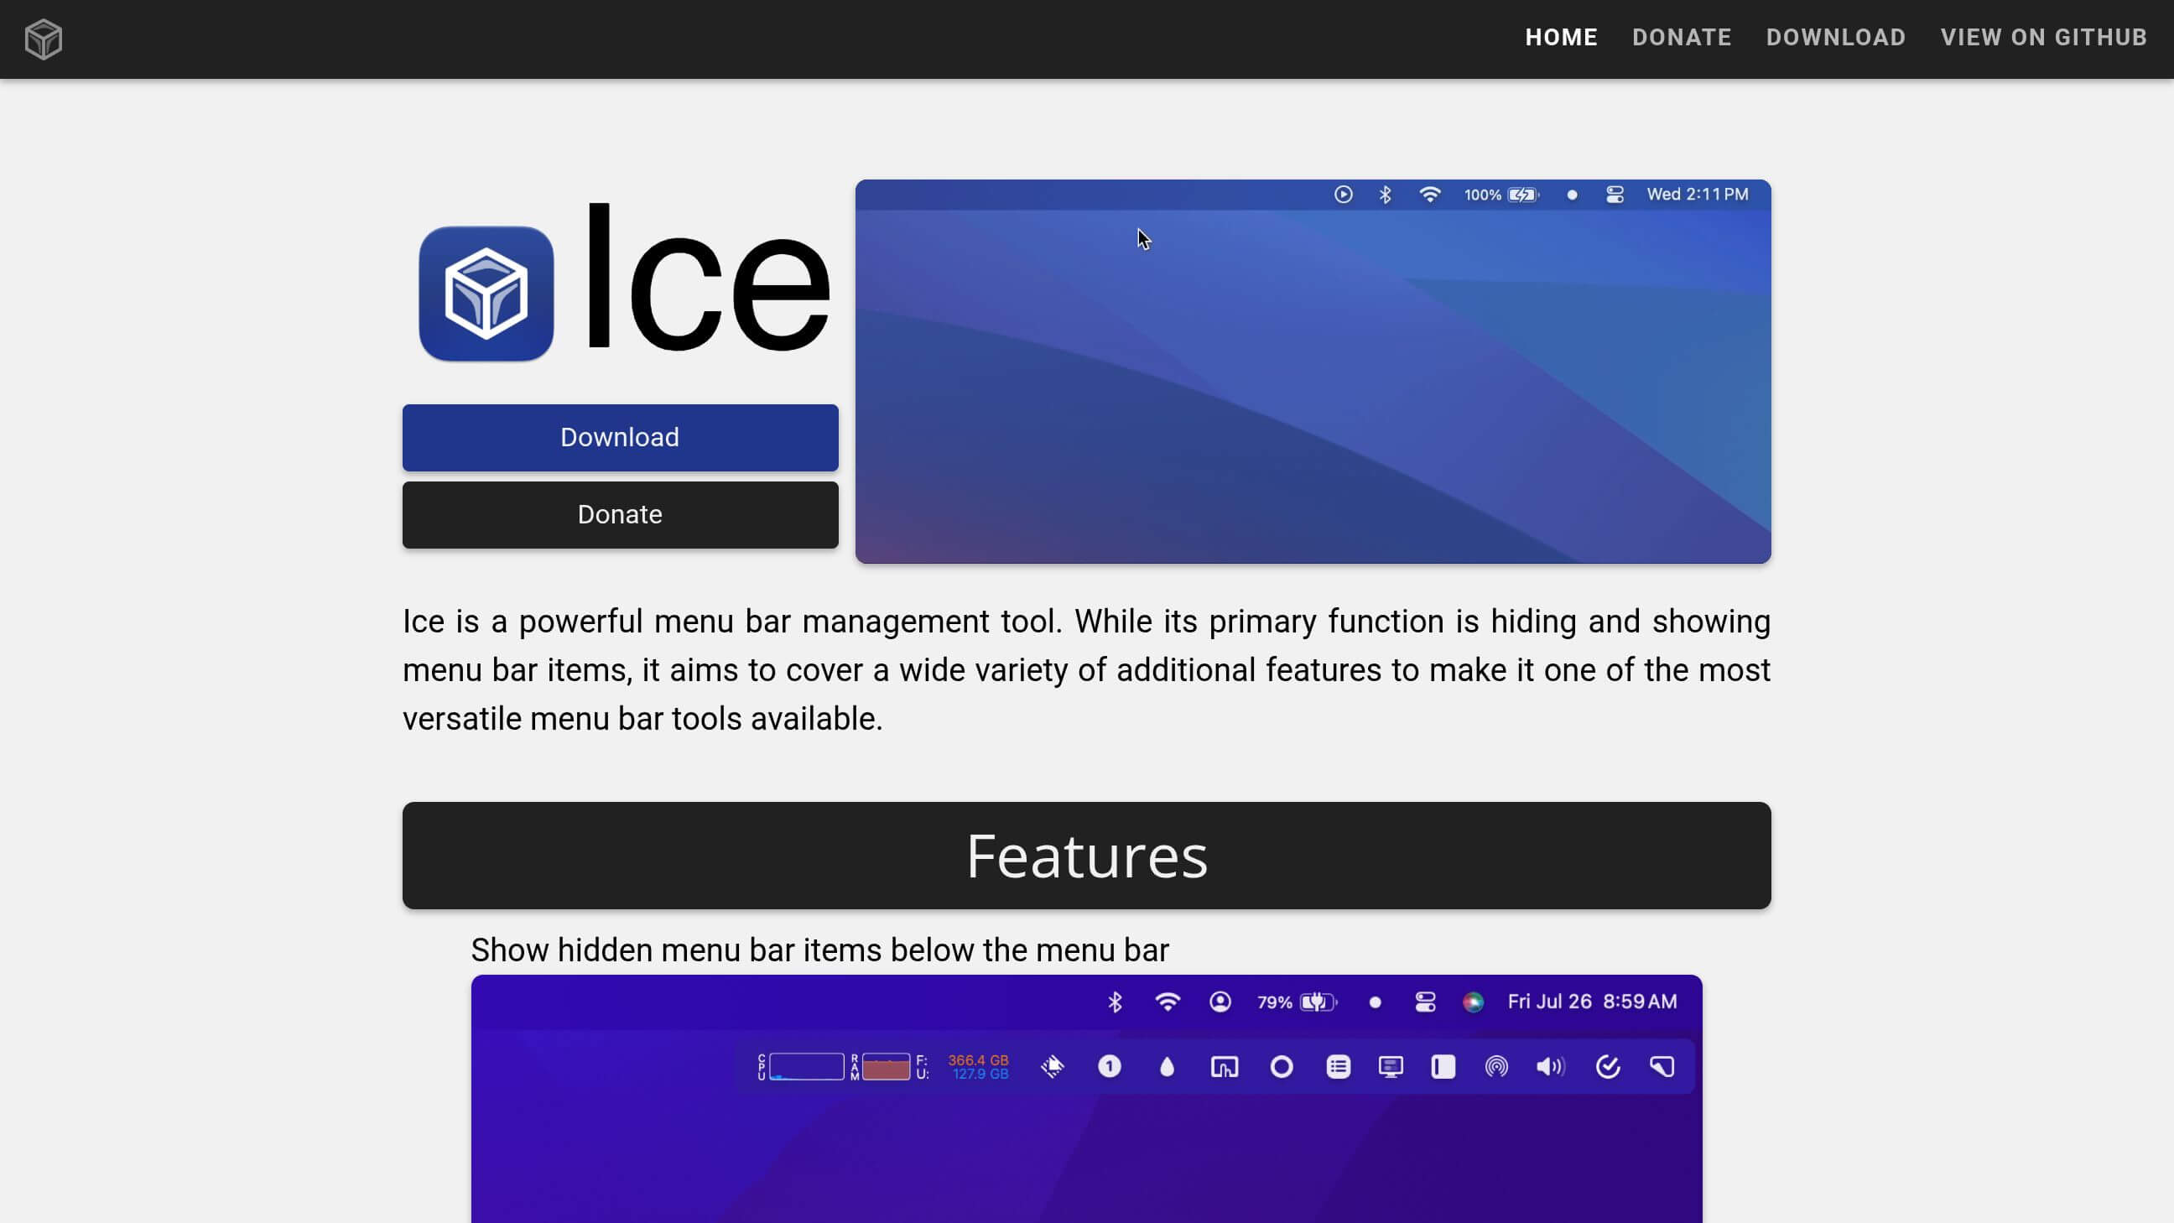The image size is (2174, 1223).
Task: Open the DOWNLOAD nav item
Action: point(1836,38)
